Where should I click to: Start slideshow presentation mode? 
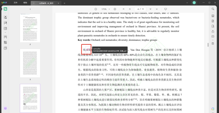[166, 9]
